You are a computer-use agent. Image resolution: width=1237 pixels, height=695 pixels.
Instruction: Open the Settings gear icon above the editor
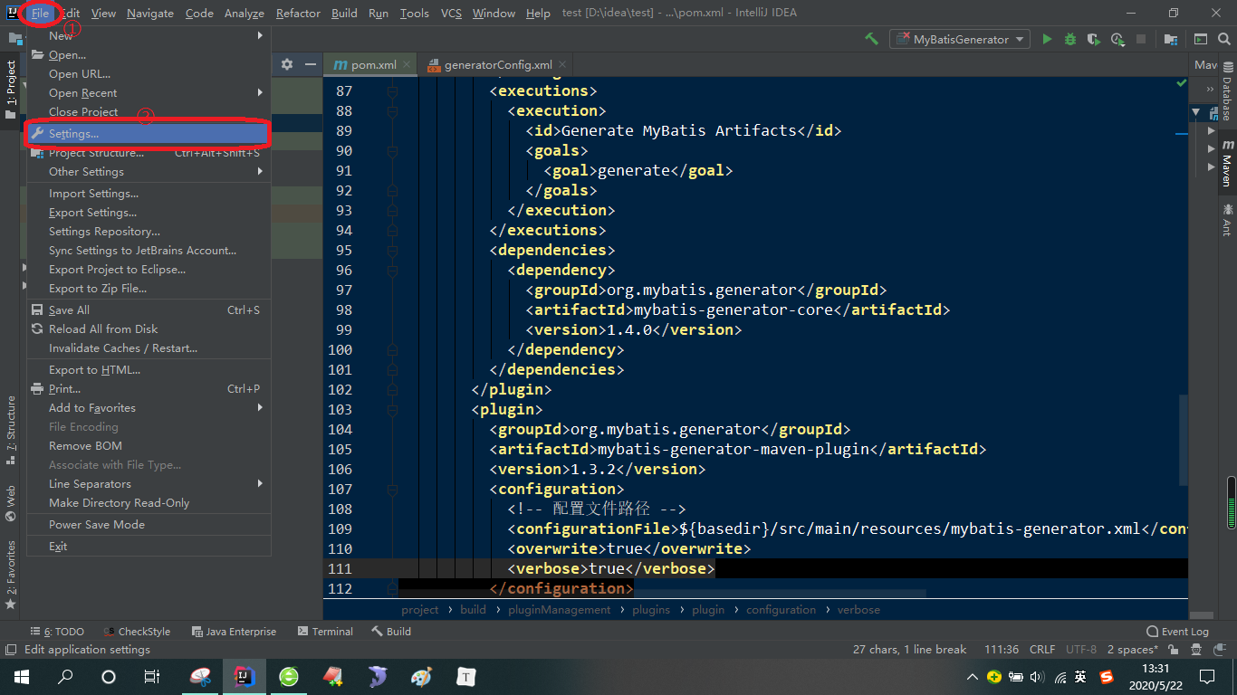click(x=286, y=65)
